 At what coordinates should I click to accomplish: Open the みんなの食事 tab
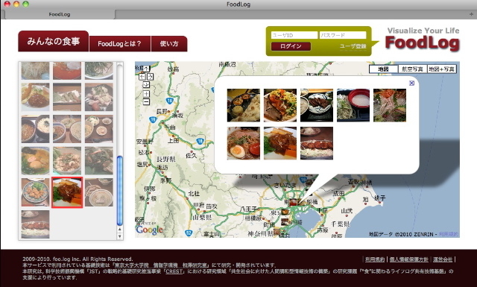(54, 41)
